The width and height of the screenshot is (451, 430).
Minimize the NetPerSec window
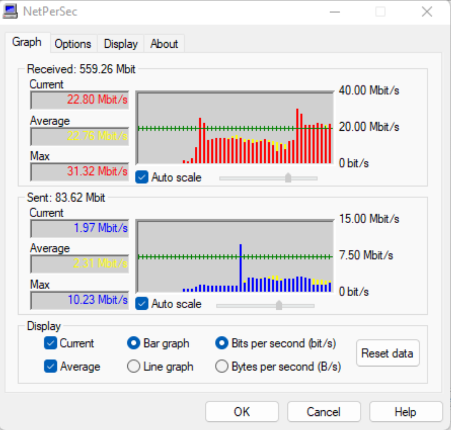click(x=335, y=12)
